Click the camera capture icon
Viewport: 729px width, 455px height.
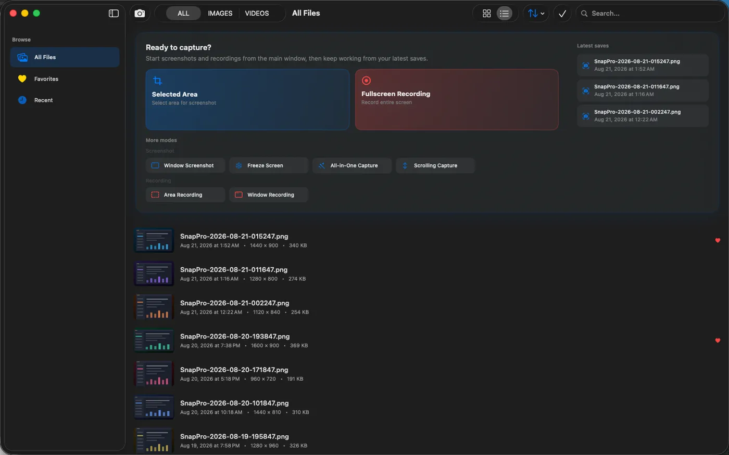tap(140, 14)
